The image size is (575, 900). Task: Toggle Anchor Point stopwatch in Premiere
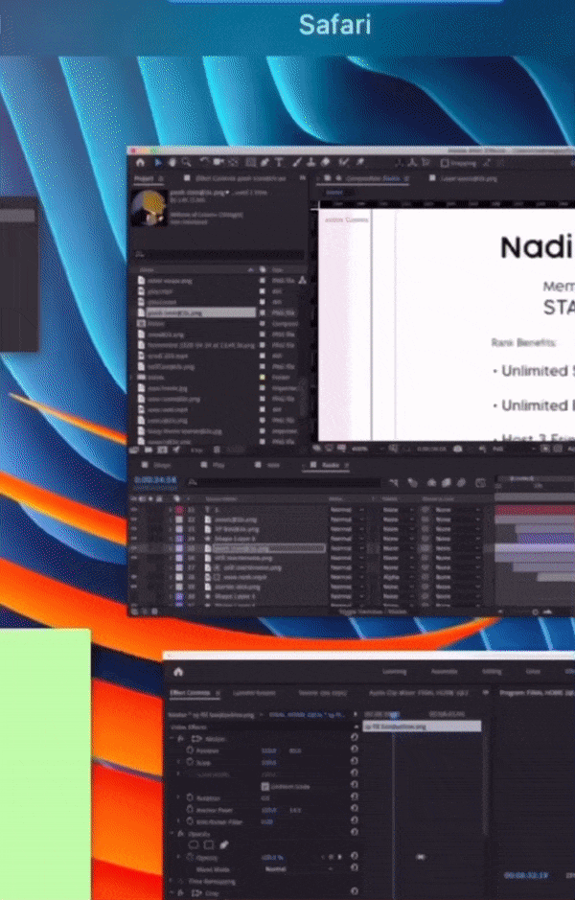tap(190, 810)
